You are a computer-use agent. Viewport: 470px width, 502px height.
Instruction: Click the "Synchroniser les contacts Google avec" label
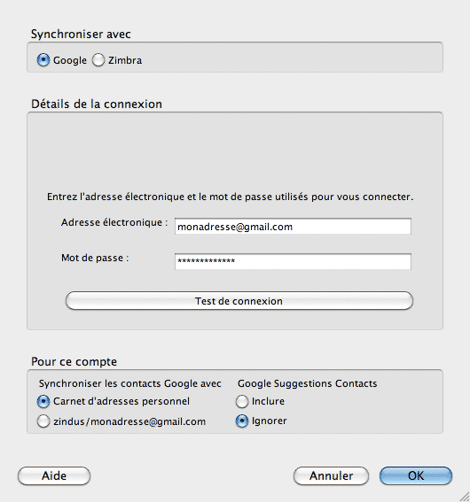click(129, 383)
